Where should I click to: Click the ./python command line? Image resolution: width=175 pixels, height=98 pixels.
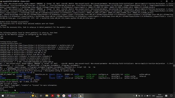(20, 80)
